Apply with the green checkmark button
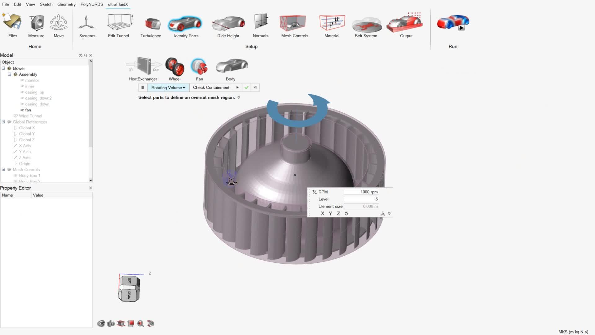 246,87
